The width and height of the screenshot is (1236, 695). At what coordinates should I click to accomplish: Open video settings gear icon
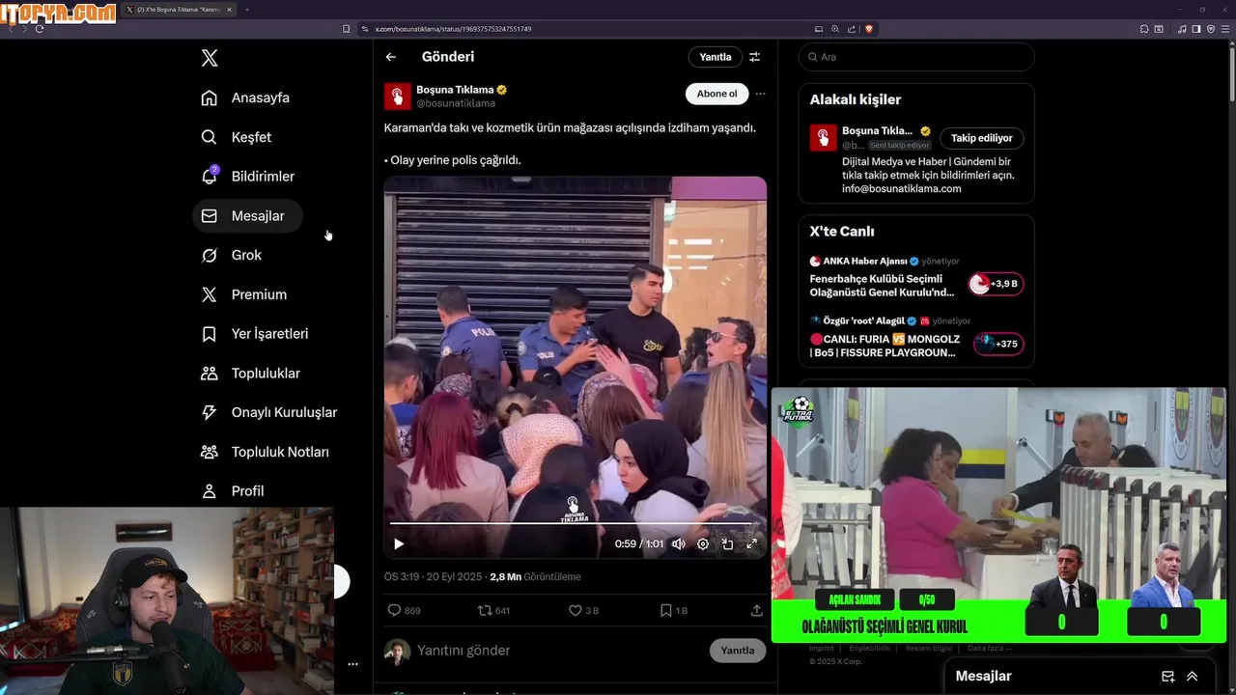pos(703,543)
